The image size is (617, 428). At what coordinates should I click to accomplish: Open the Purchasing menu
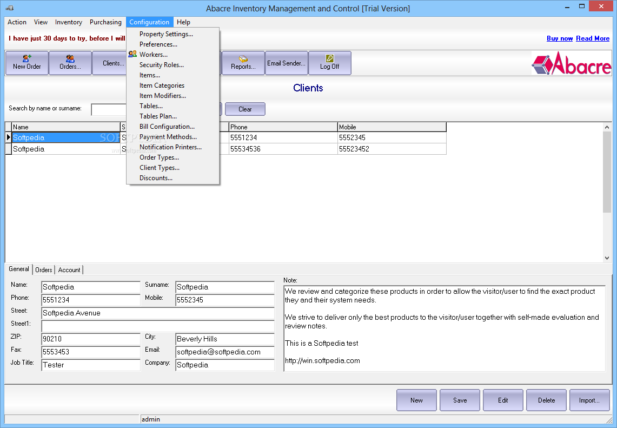[x=105, y=22]
